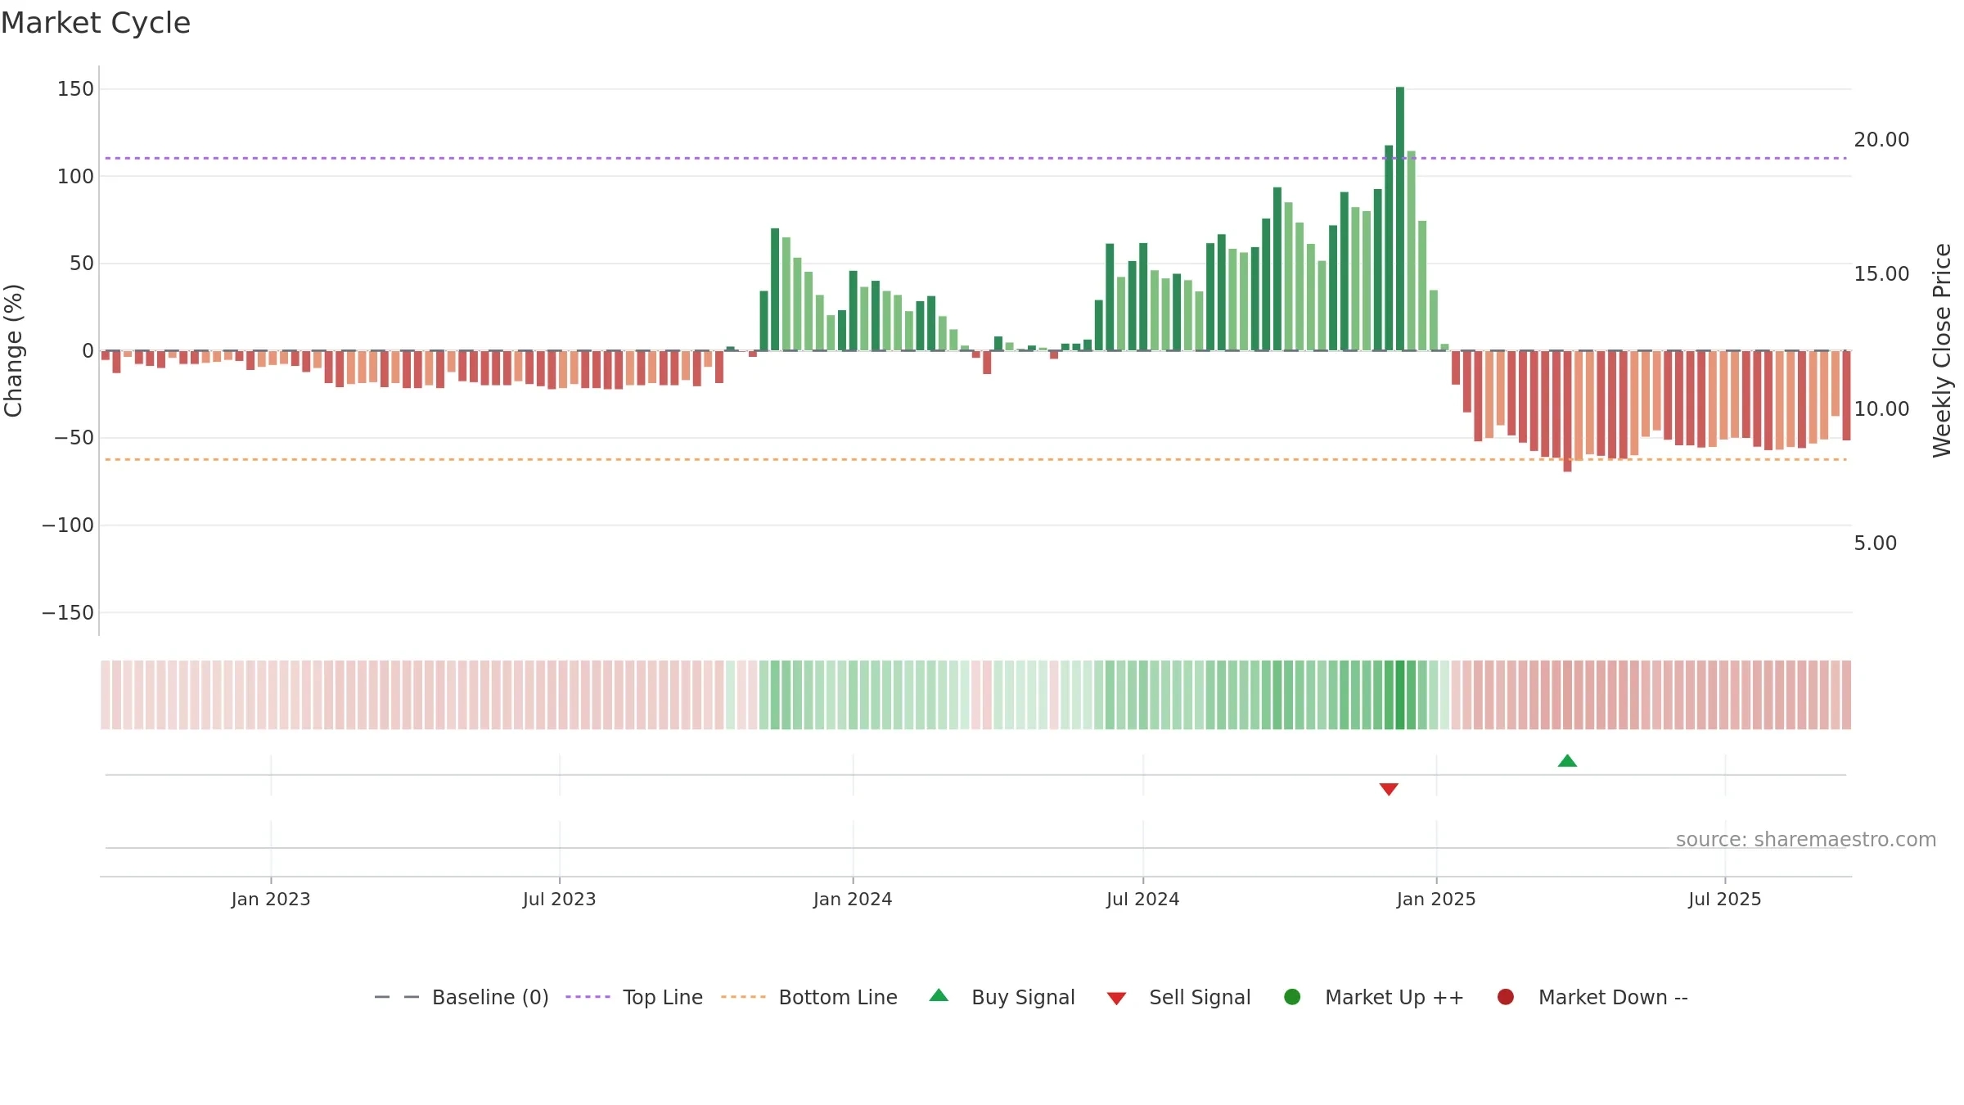
Task: Click the red Sell Signal triangle marker on the chart
Action: [1389, 789]
